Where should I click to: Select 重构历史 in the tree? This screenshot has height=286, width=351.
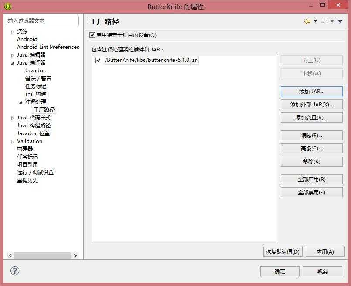pos(27,180)
